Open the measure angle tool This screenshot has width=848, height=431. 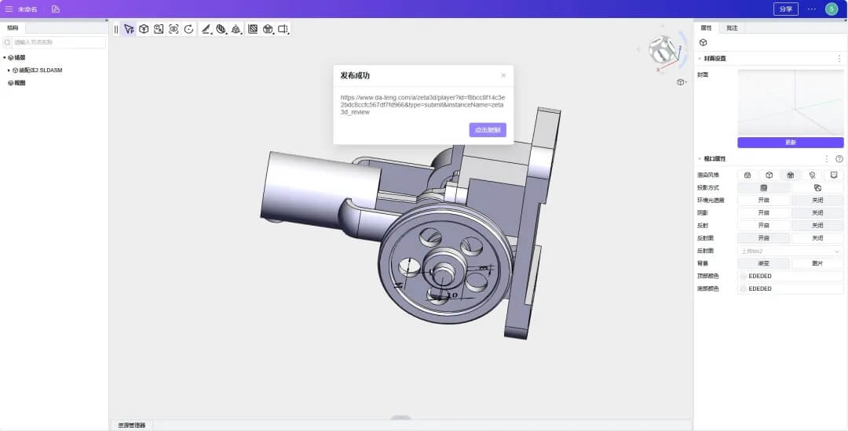(x=206, y=29)
